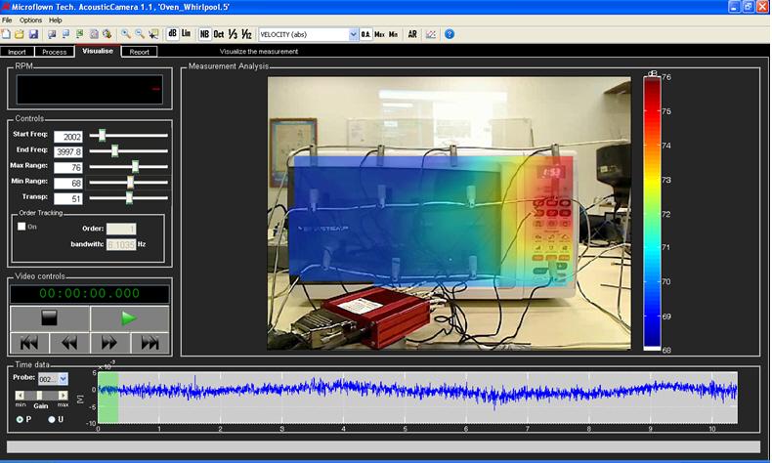Image resolution: width=772 pixels, height=463 pixels.
Task: Switch to the Report tab
Action: point(140,52)
